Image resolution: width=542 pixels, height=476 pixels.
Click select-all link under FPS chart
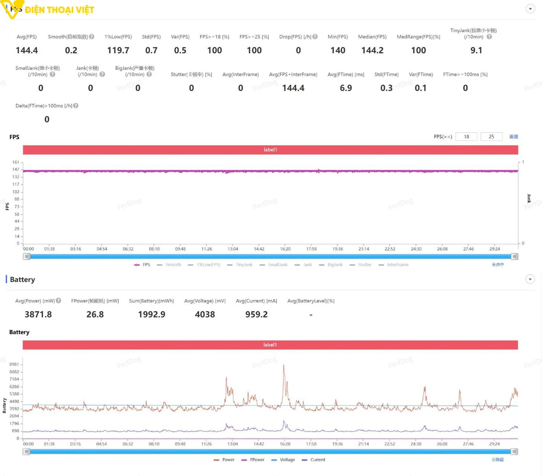coord(498,265)
